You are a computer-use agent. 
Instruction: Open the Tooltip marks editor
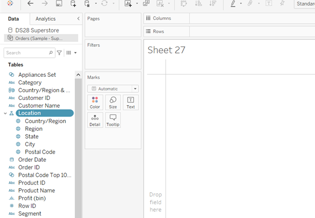[x=113, y=120]
